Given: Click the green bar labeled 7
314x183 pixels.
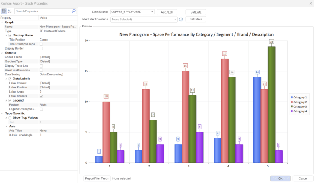Looking at the screenshot, I should (153, 141).
